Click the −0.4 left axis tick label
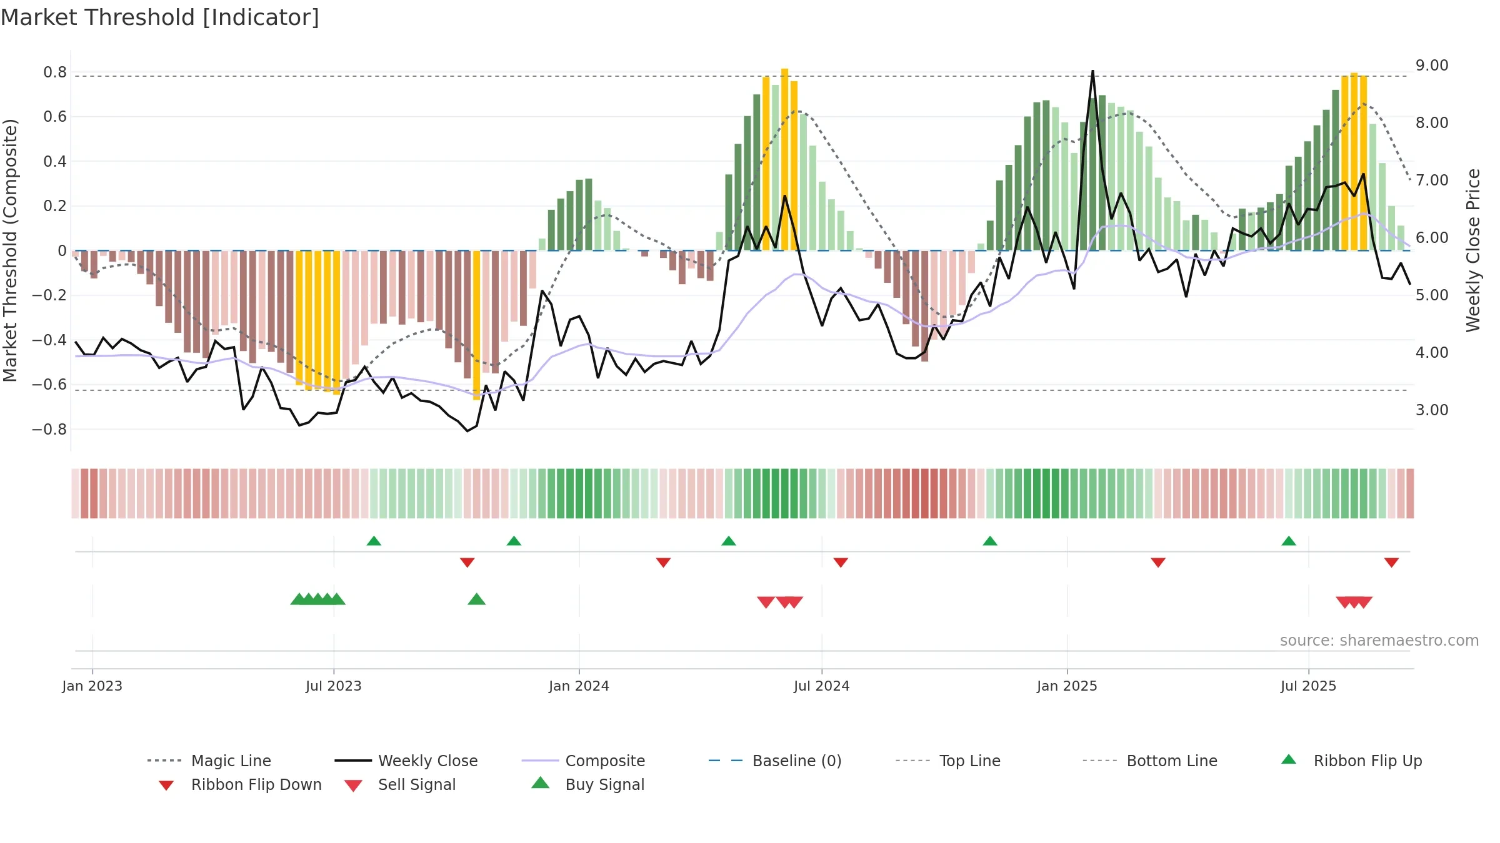Image resolution: width=1500 pixels, height=843 pixels. click(49, 340)
